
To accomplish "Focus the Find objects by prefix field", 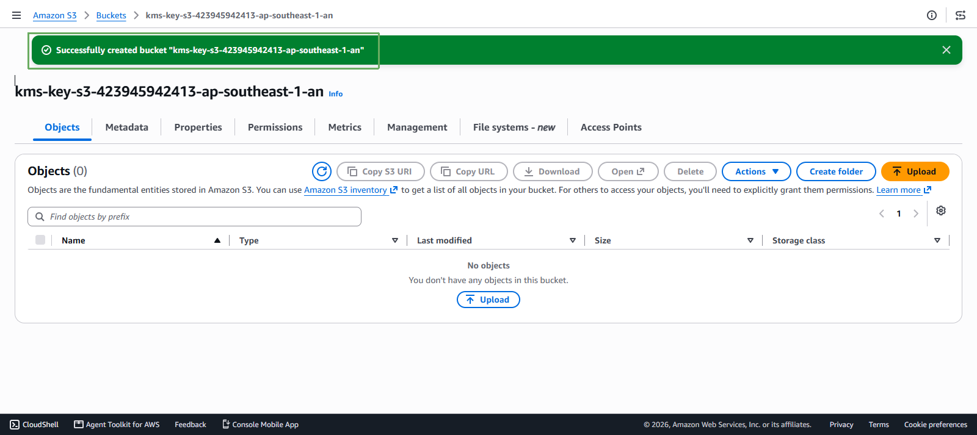I will coord(194,217).
